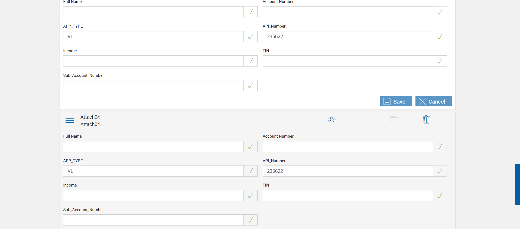Expand the Attach04 hamburger menu handle

tap(70, 120)
